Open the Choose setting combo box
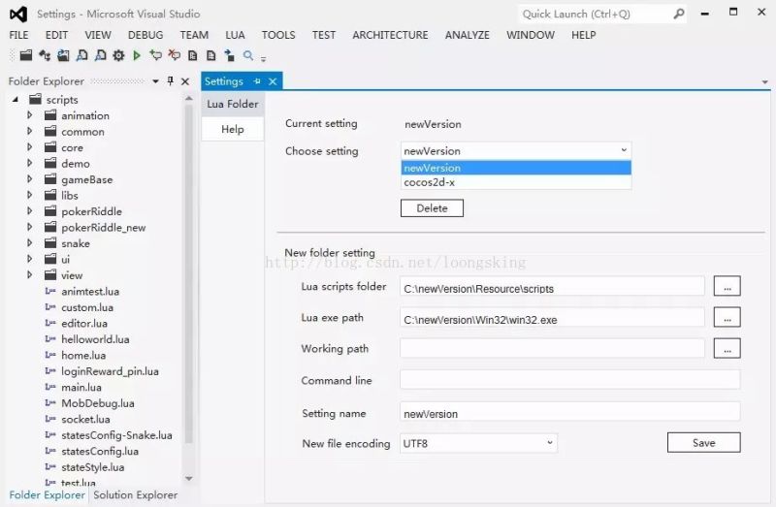The width and height of the screenshot is (776, 507). pos(516,150)
